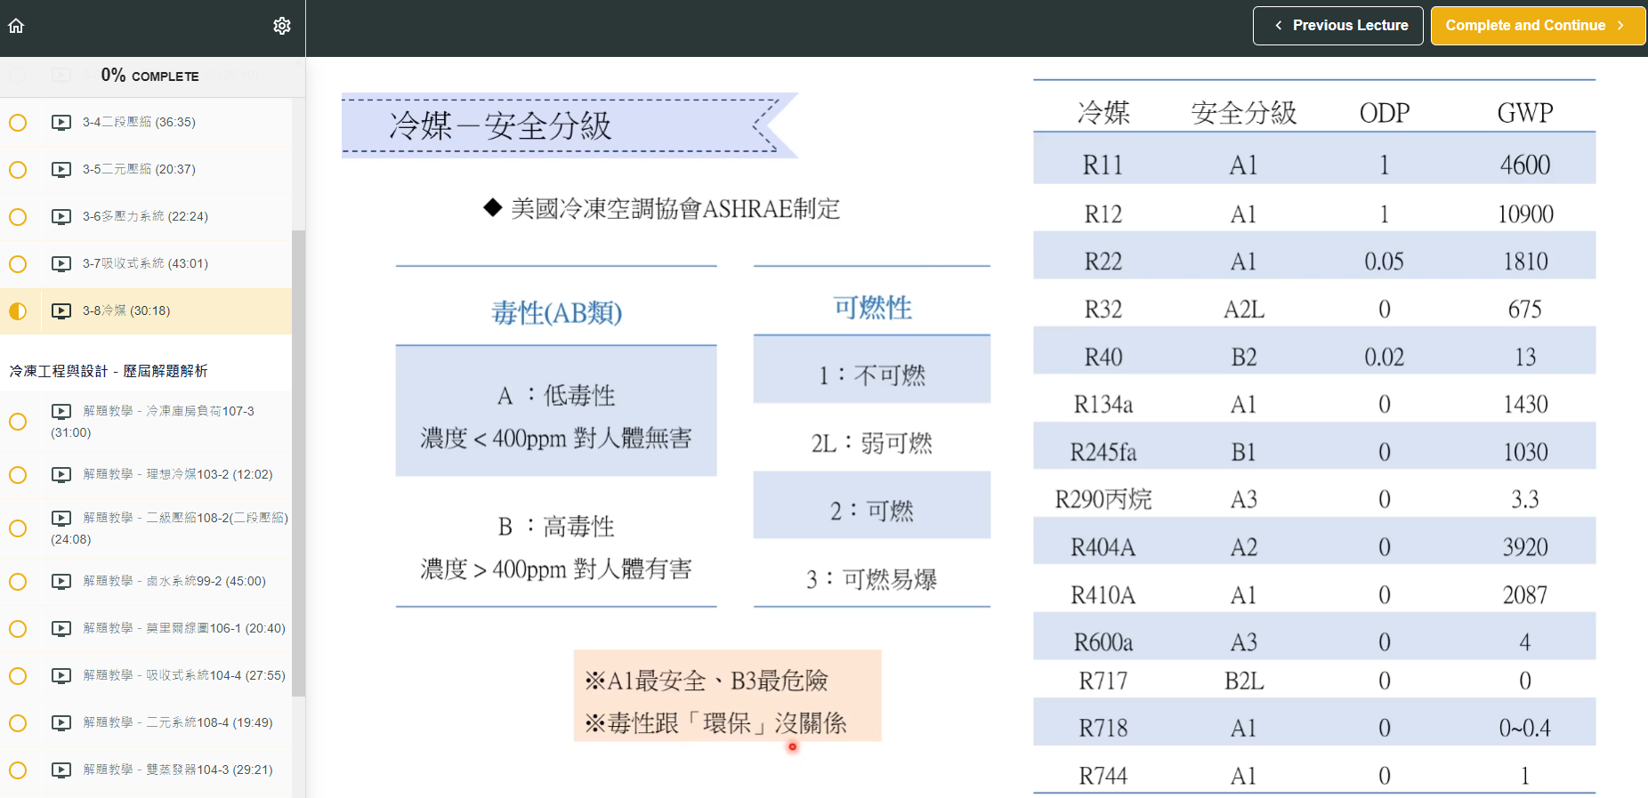Click Complete and Continue button
Screen dimensions: 1648x798
pyautogui.click(x=1538, y=26)
